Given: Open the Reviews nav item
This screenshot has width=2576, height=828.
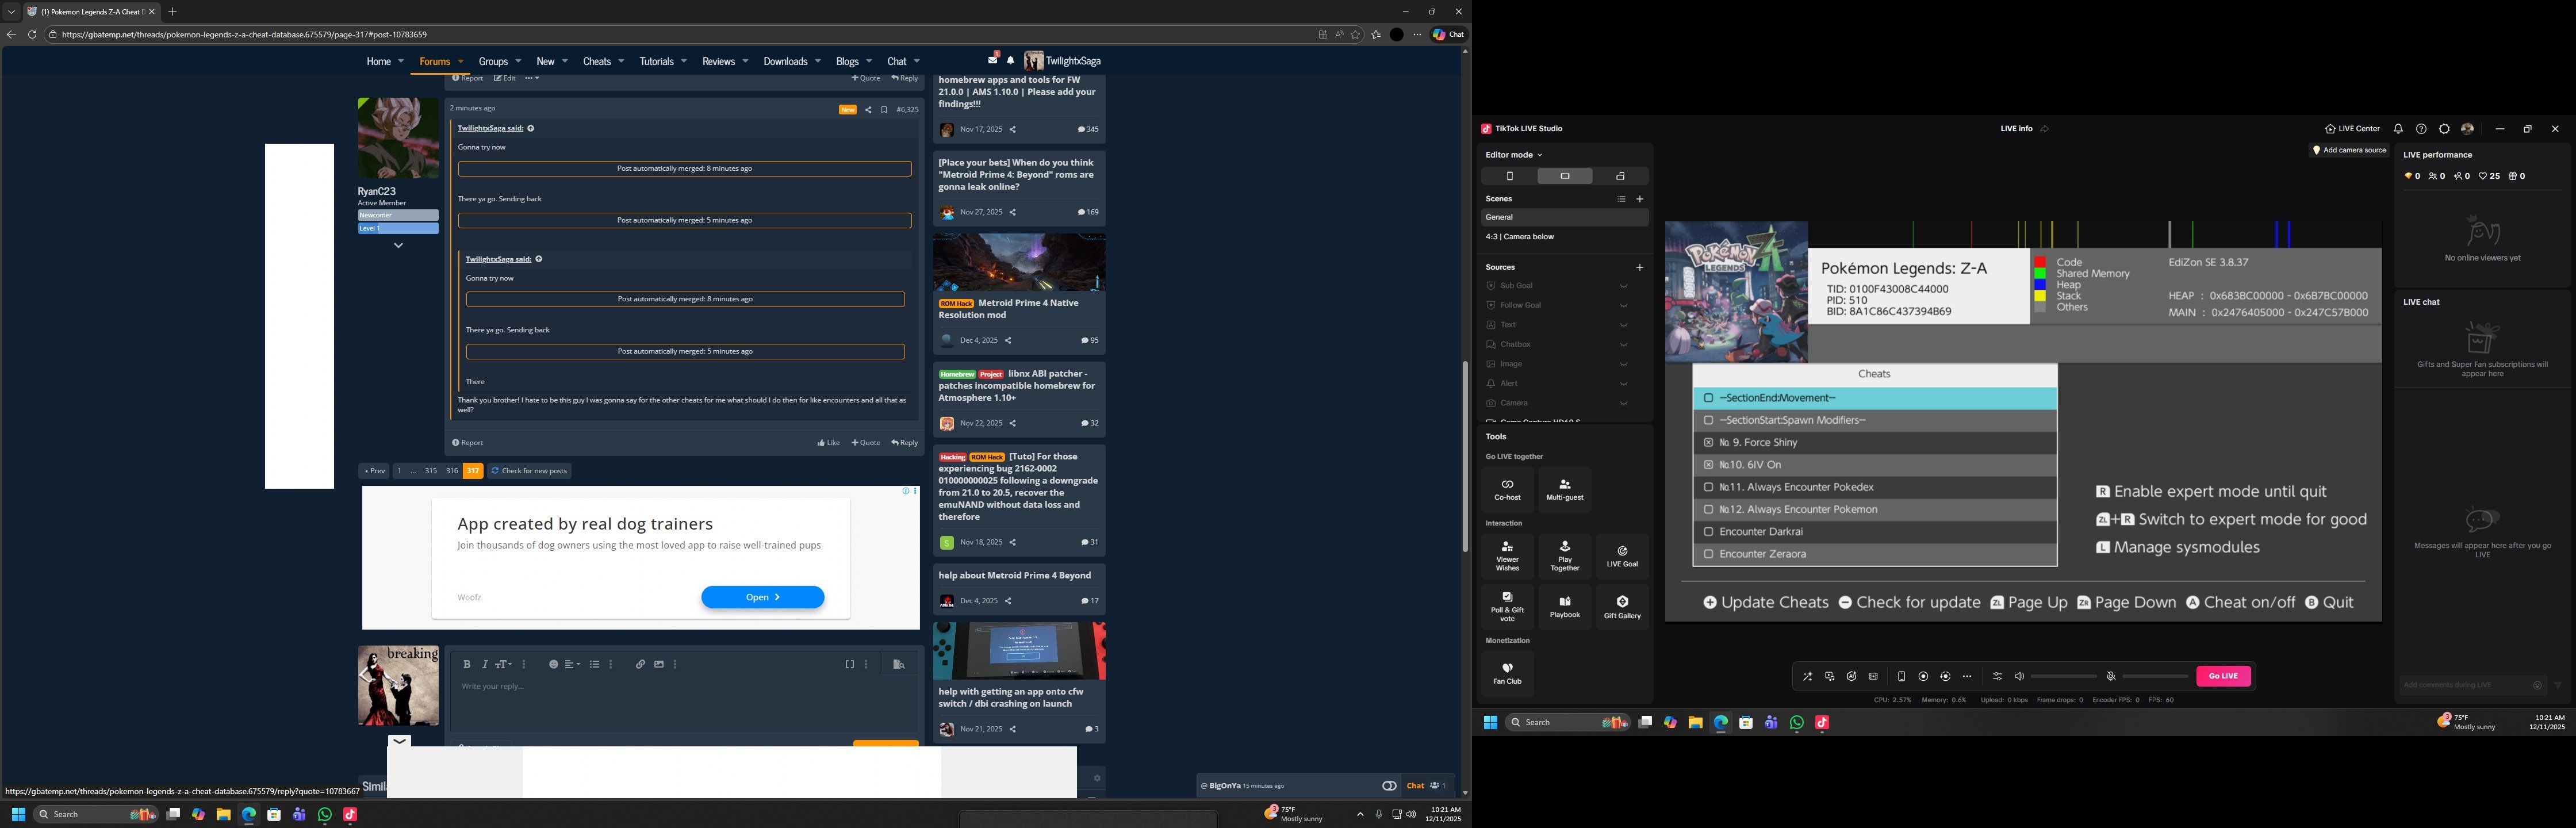Looking at the screenshot, I should tap(718, 61).
